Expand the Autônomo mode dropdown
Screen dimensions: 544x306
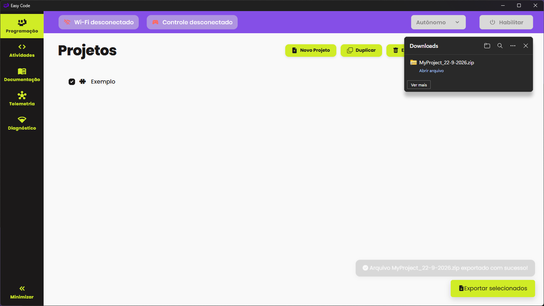pos(438,22)
